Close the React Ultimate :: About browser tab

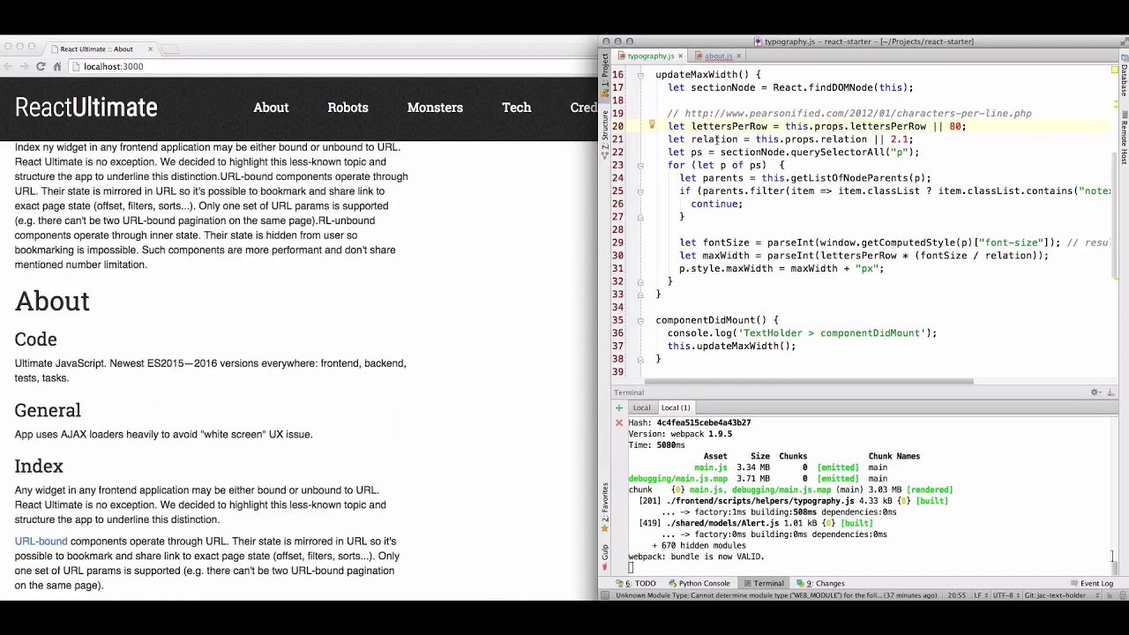(x=150, y=49)
